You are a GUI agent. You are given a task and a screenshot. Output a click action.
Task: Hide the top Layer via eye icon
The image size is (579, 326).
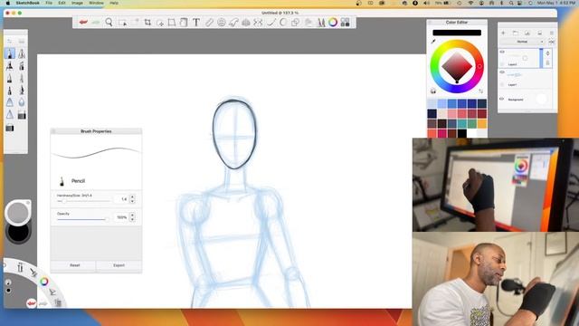tap(502, 53)
